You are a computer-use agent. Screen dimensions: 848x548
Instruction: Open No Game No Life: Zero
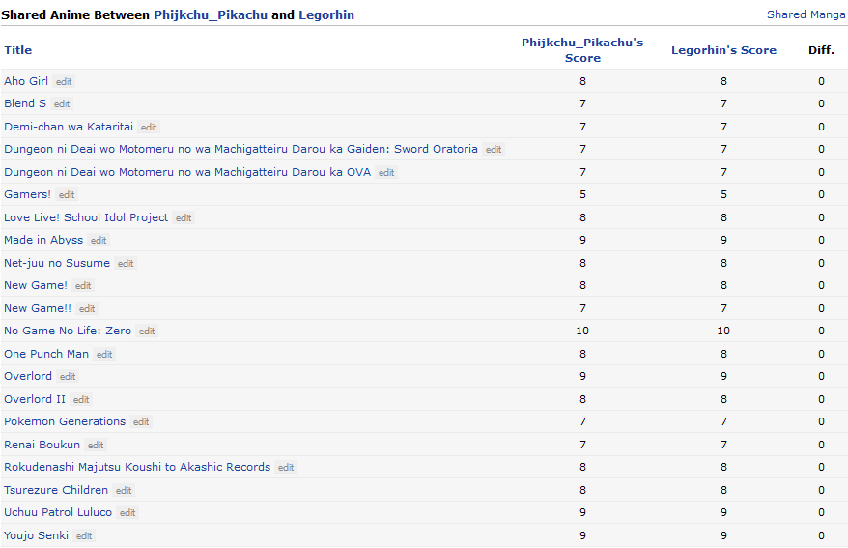pyautogui.click(x=68, y=331)
